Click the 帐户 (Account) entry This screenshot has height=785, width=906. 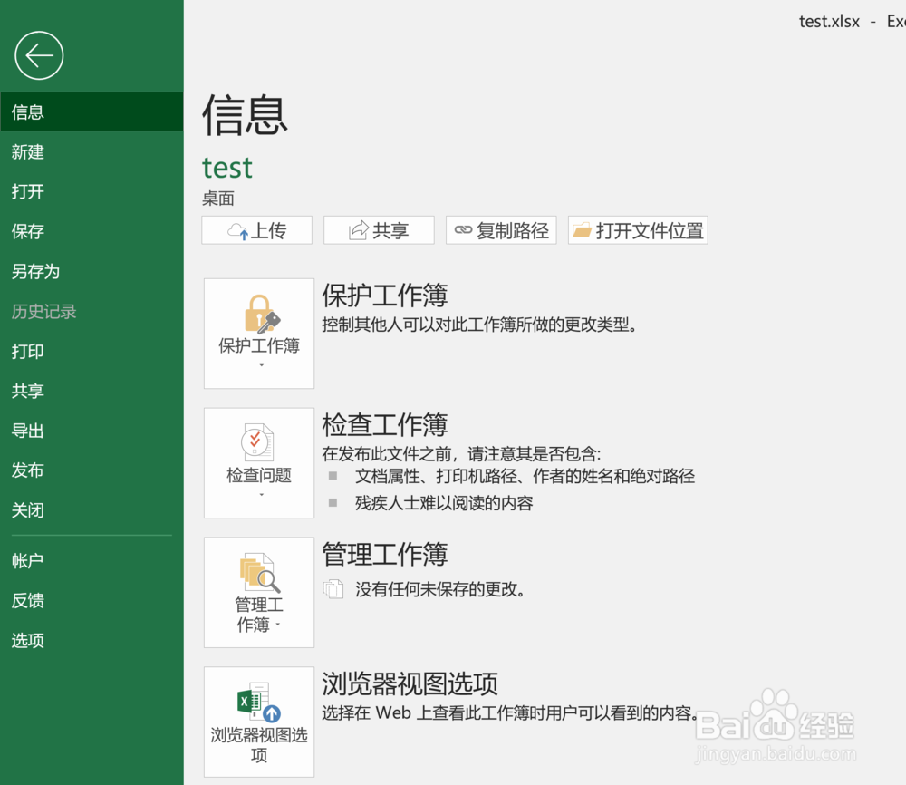point(27,560)
